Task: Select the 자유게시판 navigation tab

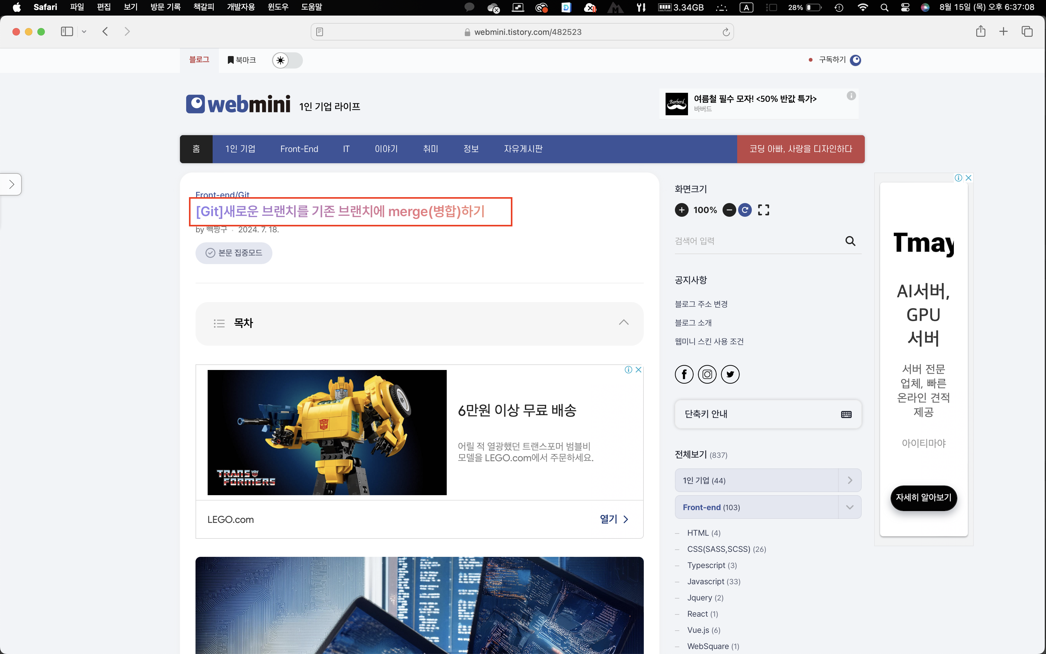Action: [x=523, y=149]
